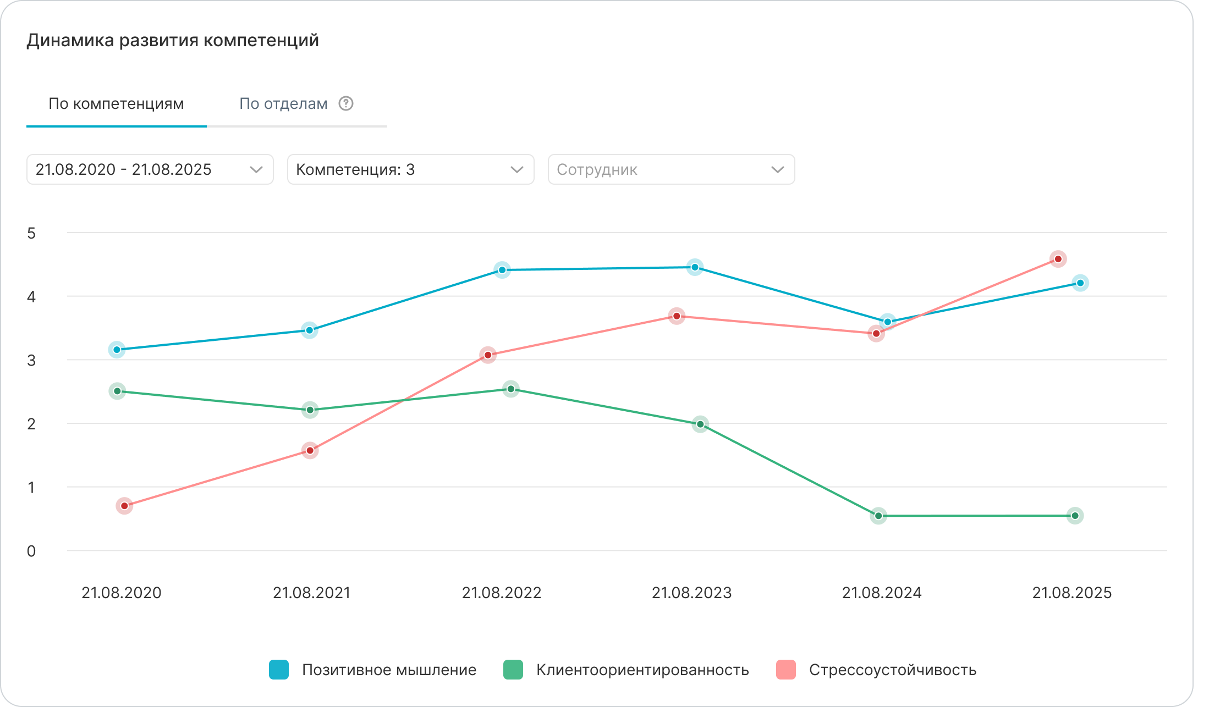Click the chevron in the Сотрудник dropdown
Viewport: 1220px width, 707px height.
tap(777, 169)
